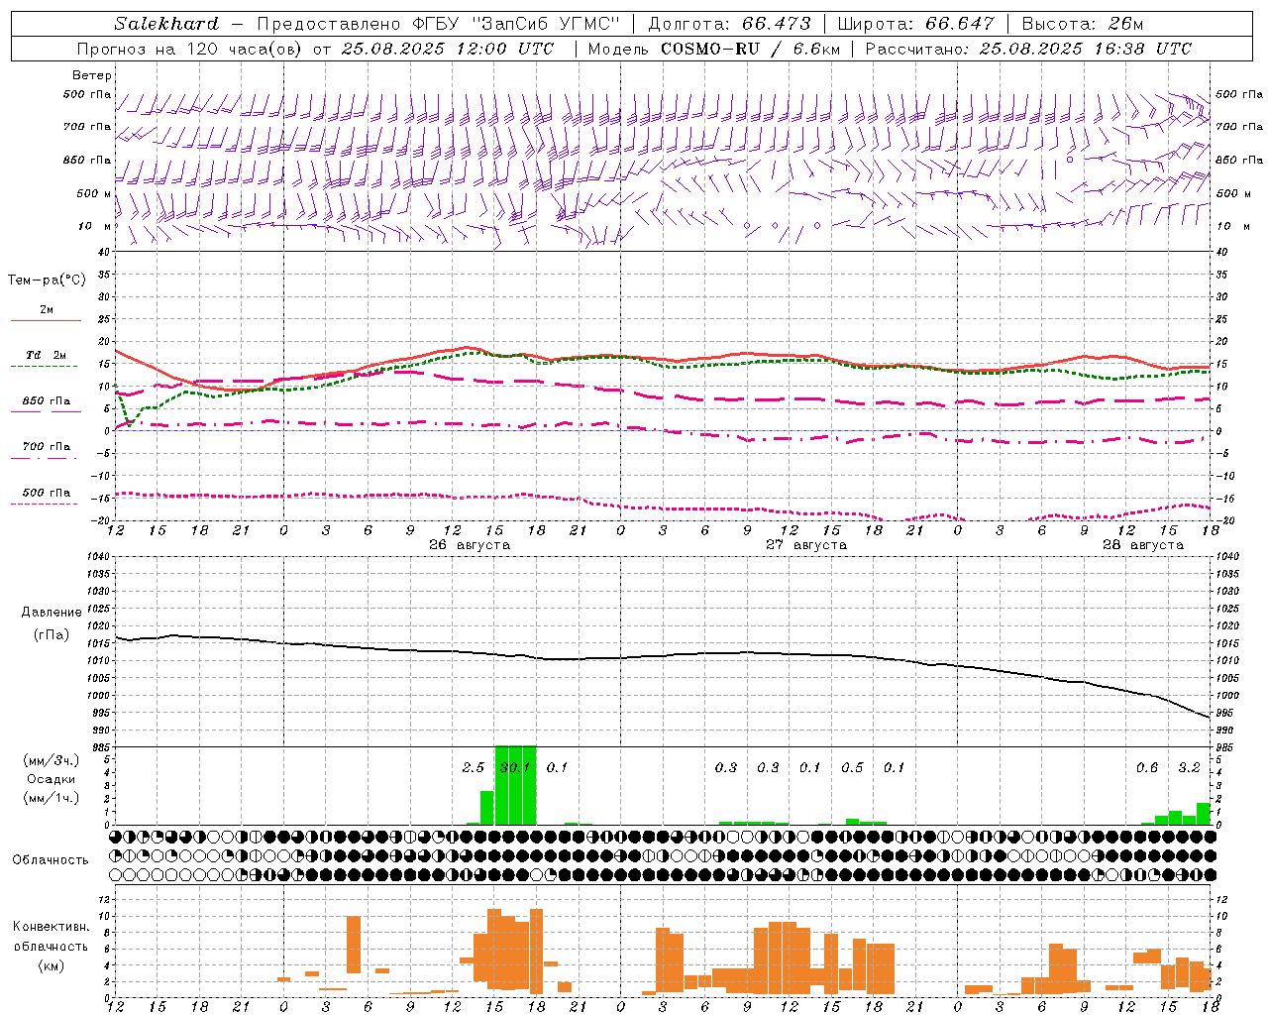Click the blue line sample under '2м' legend
1268x1015 pixels.
tap(46, 320)
